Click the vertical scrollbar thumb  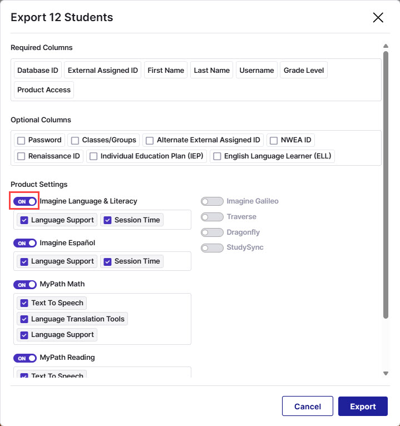(386, 185)
